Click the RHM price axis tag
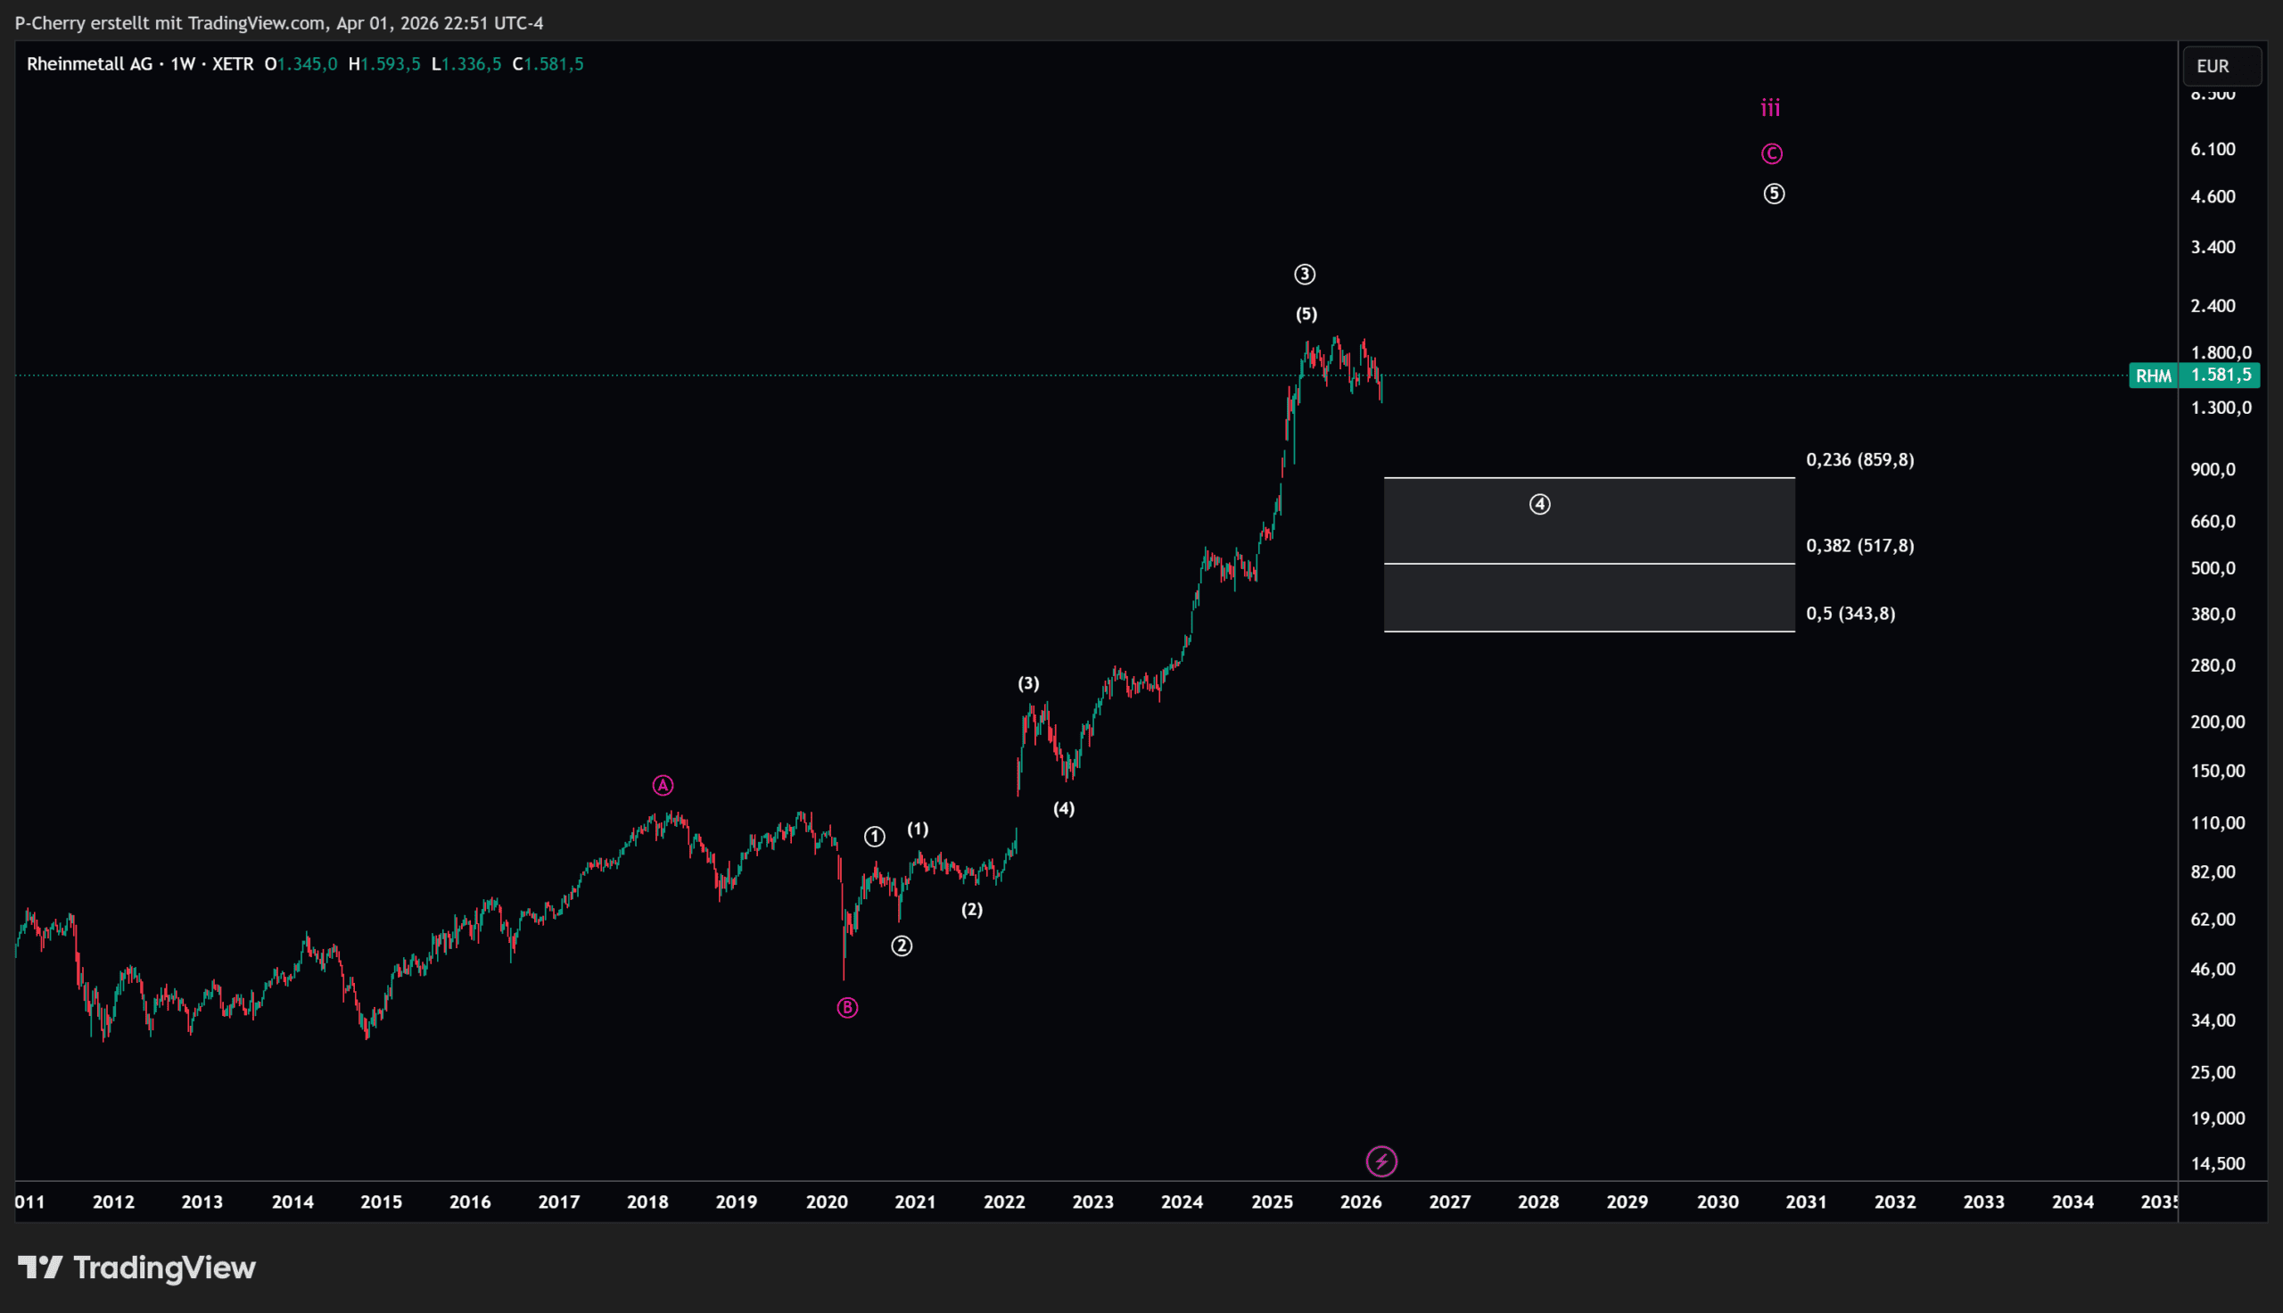Viewport: 2283px width, 1313px height. (2153, 376)
